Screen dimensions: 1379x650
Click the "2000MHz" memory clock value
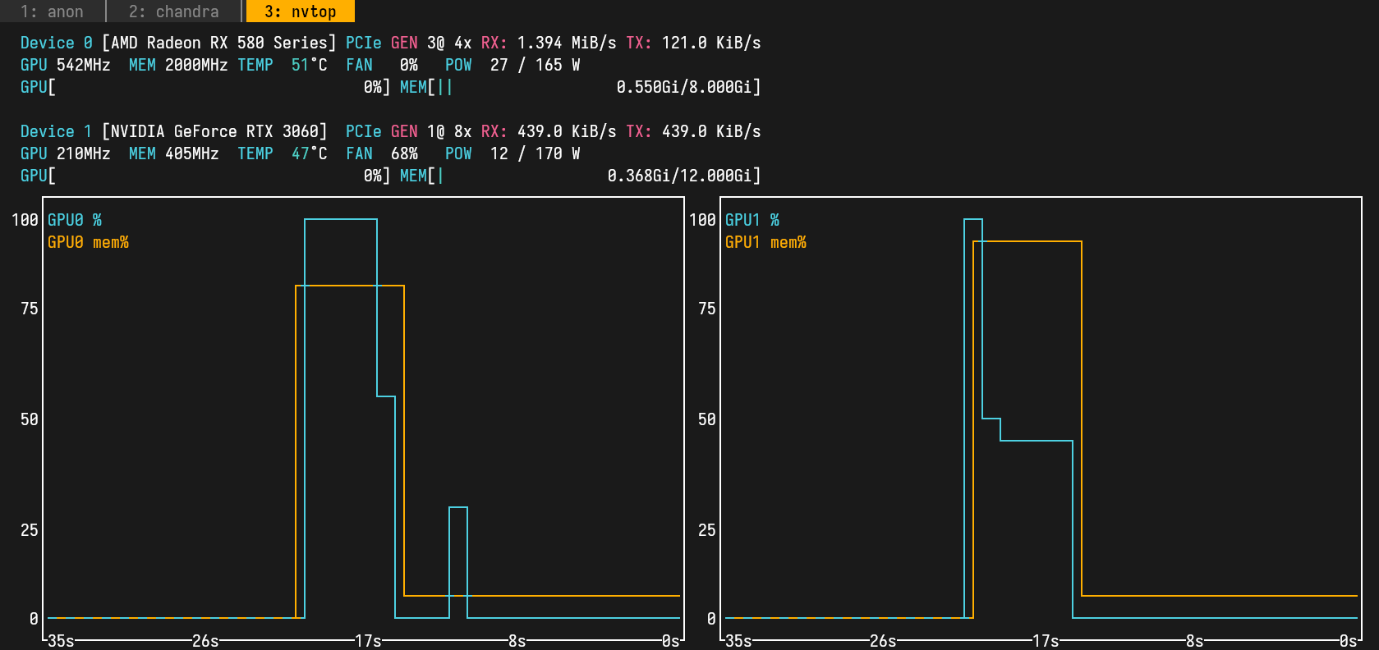pyautogui.click(x=196, y=65)
